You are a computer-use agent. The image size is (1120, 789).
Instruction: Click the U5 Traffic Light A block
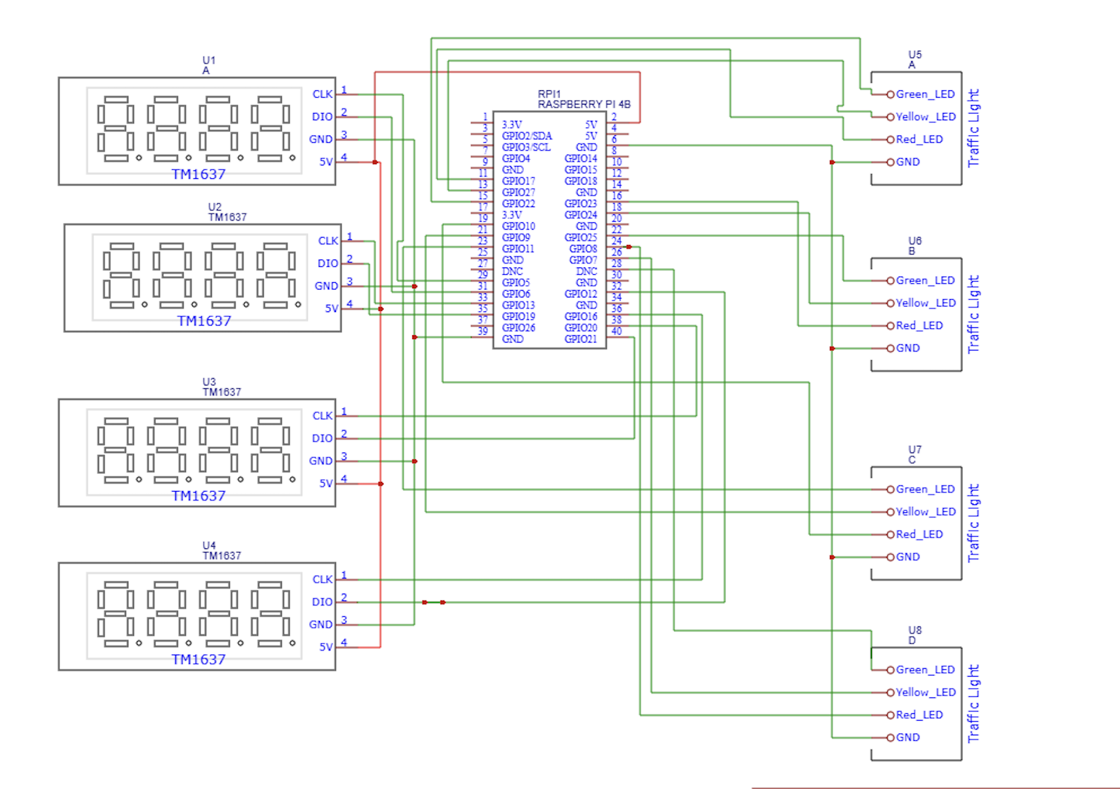tap(915, 128)
